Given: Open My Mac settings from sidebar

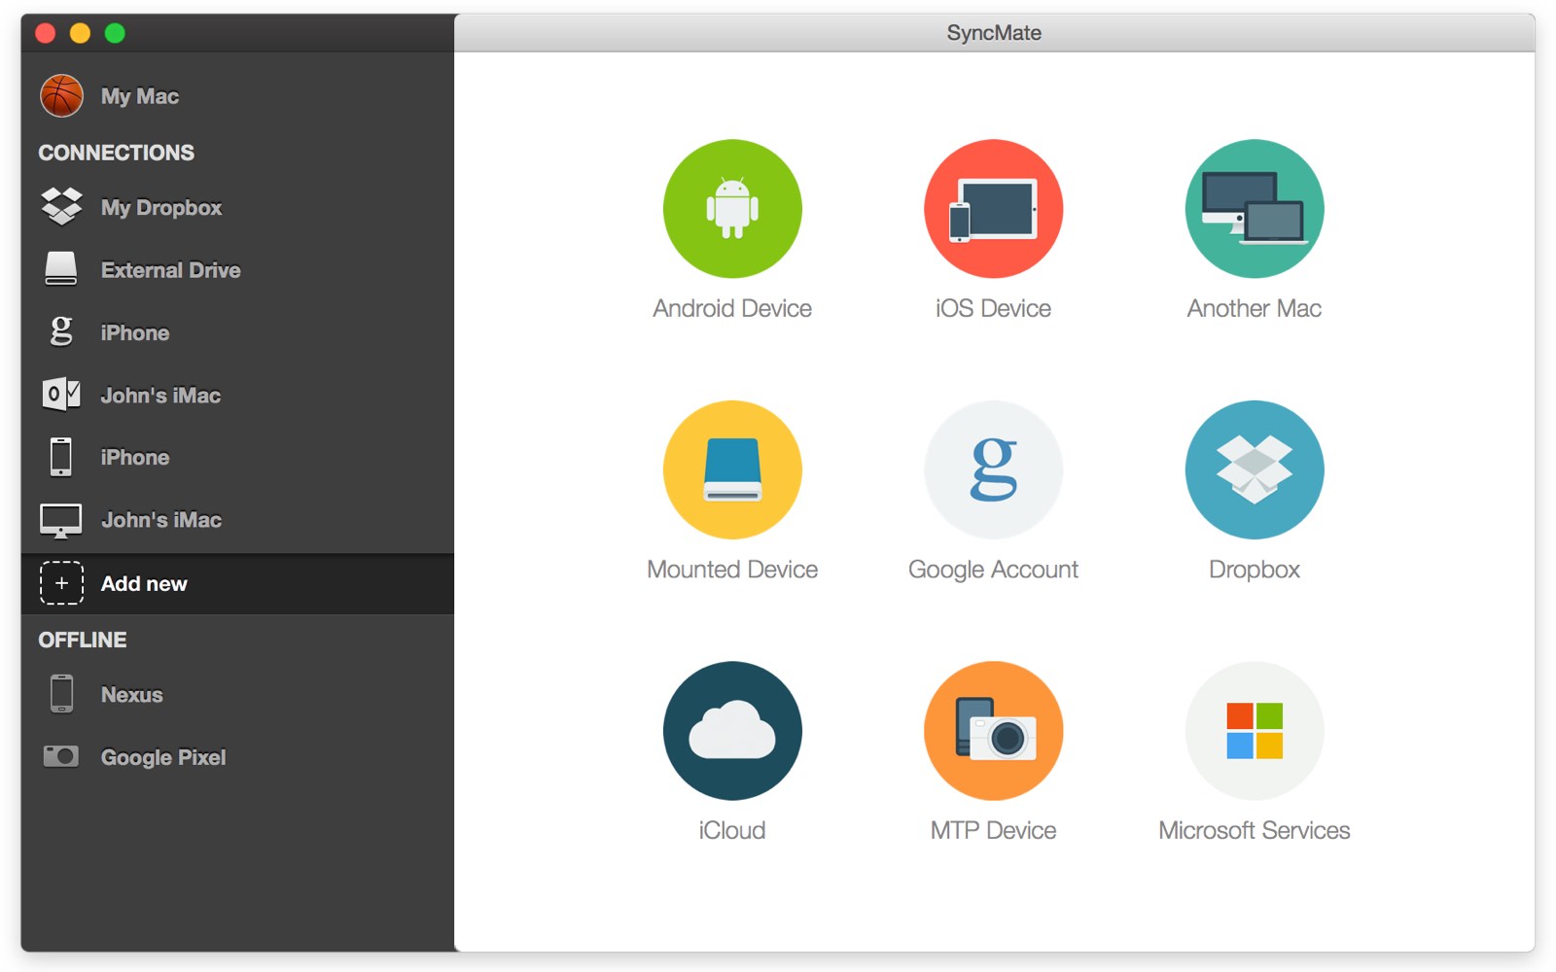Looking at the screenshot, I should pos(139,95).
